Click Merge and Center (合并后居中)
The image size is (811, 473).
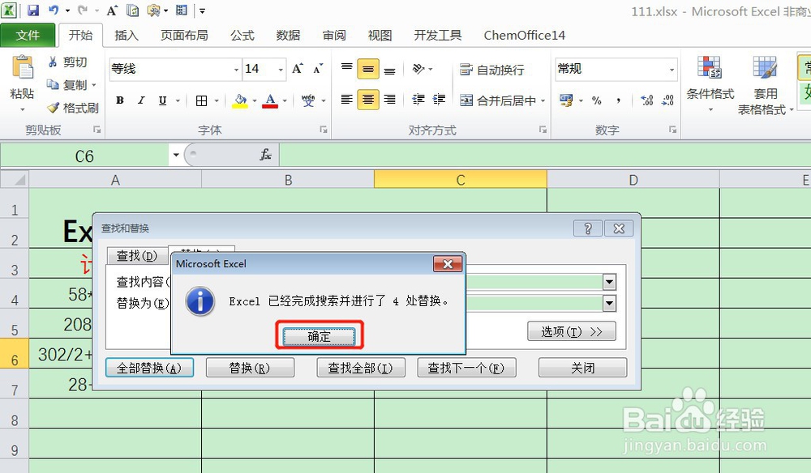pyautogui.click(x=498, y=100)
